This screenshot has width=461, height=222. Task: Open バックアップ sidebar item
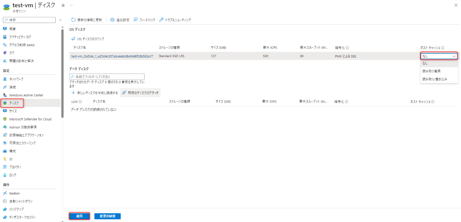16,209
